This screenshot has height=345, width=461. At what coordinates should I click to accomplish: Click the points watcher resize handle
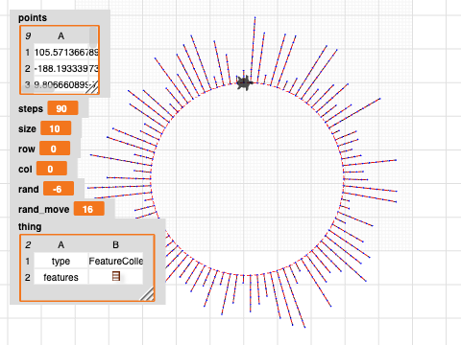click(92, 88)
